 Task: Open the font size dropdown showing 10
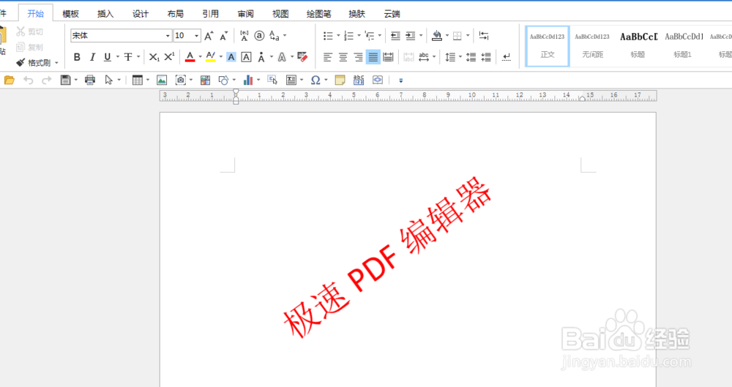click(x=196, y=35)
